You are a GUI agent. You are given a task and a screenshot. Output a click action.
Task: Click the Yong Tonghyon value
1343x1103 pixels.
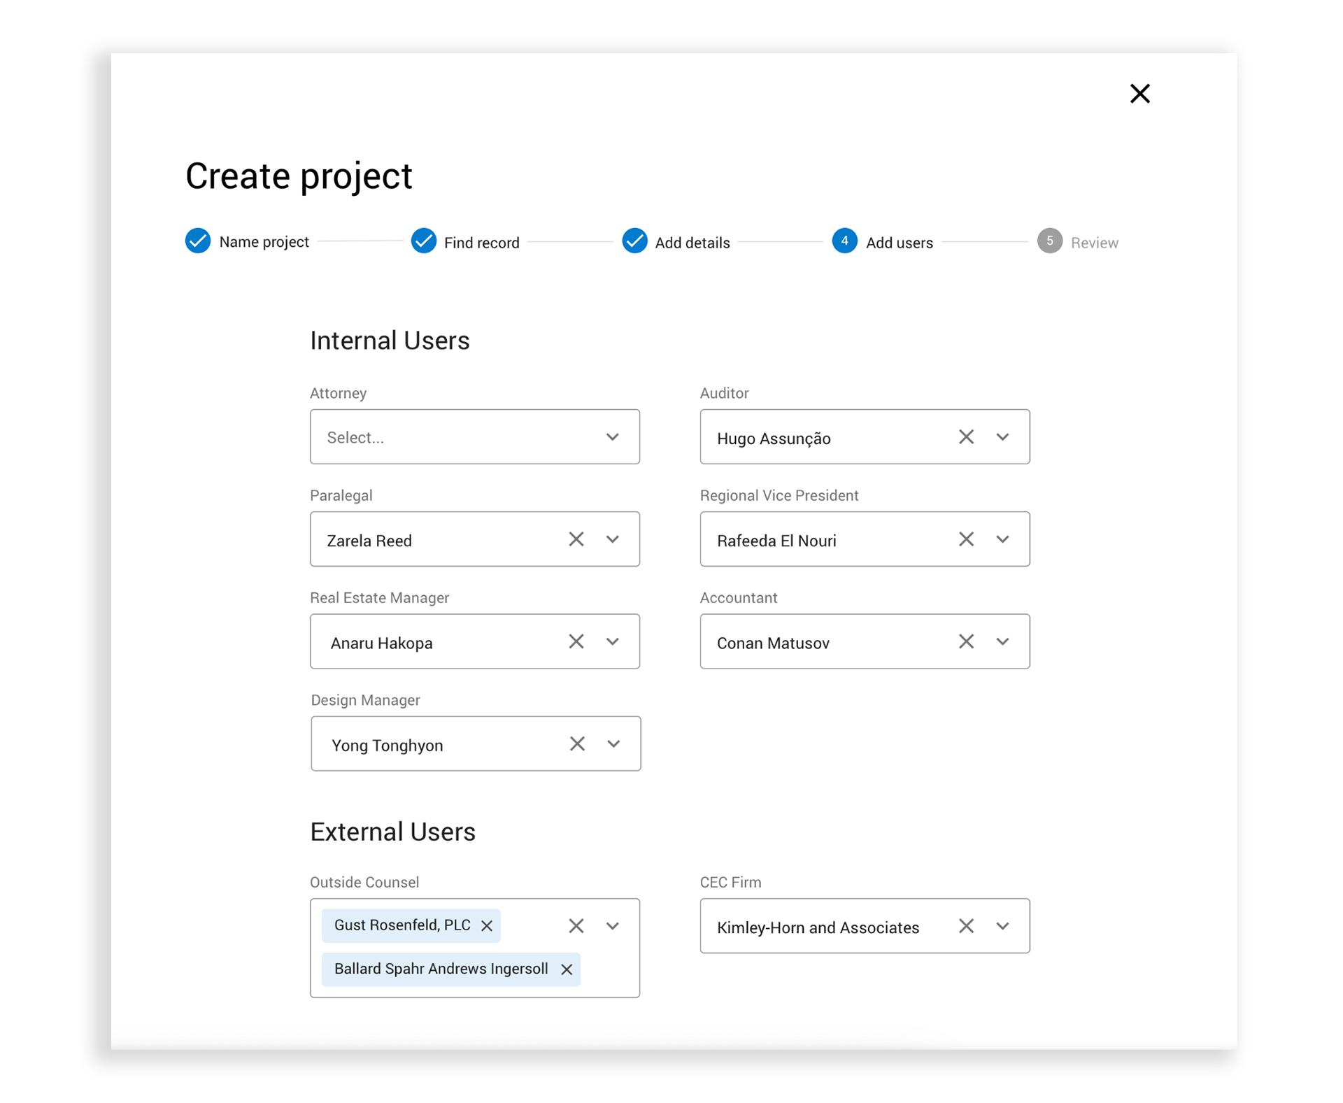pos(387,746)
